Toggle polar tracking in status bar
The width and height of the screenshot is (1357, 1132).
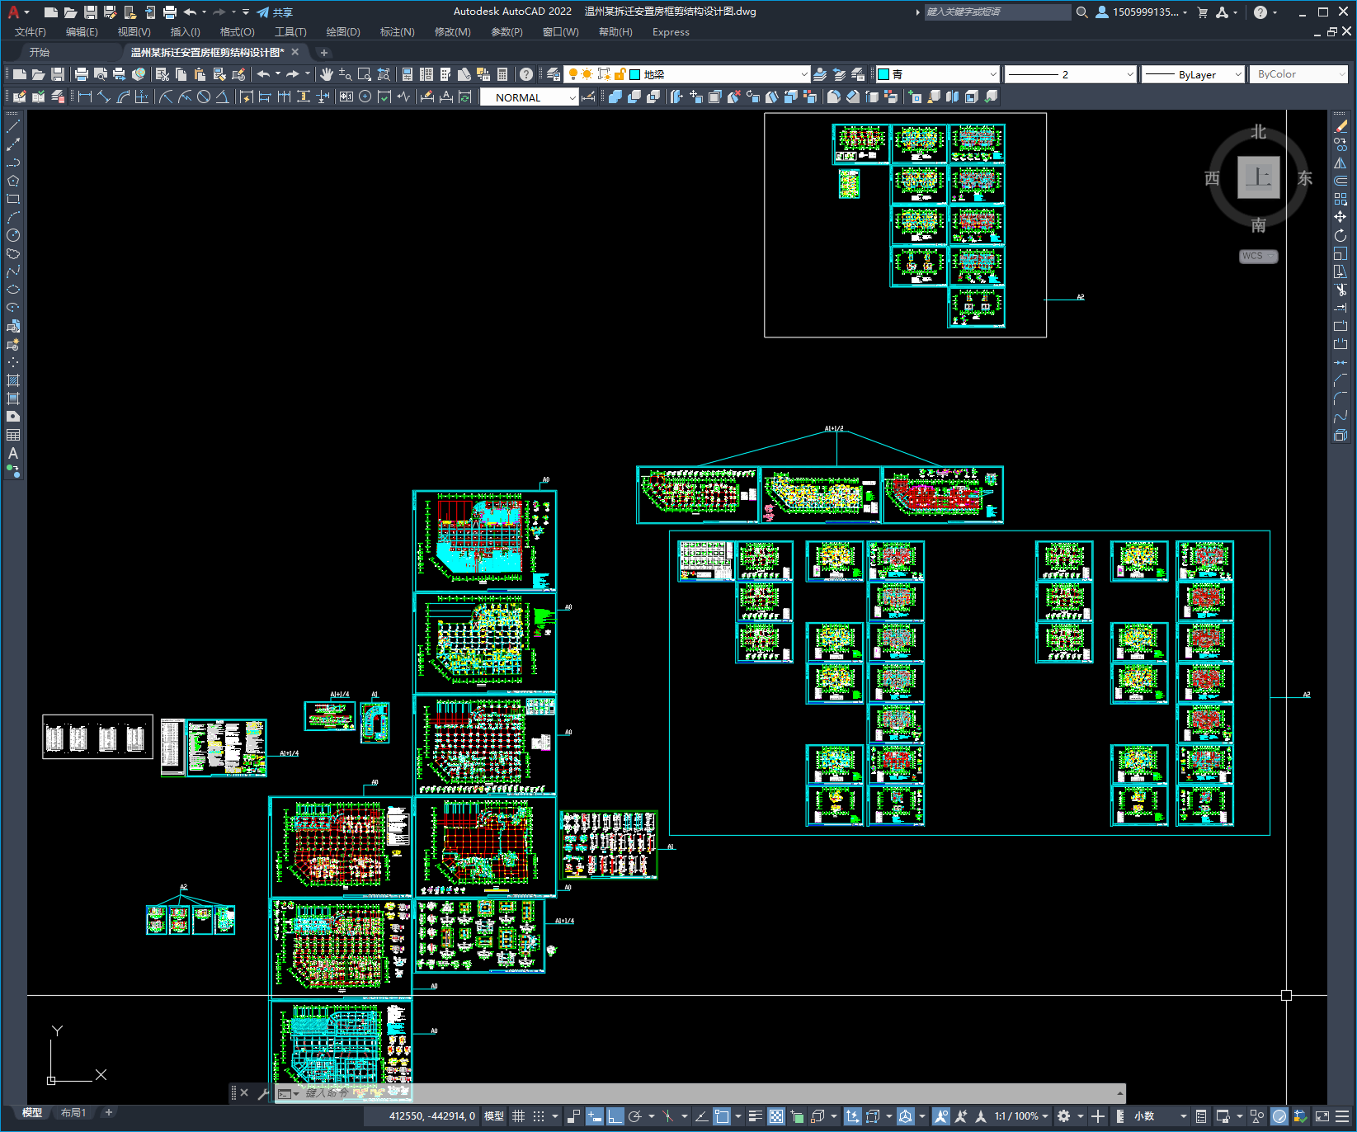tap(635, 1116)
